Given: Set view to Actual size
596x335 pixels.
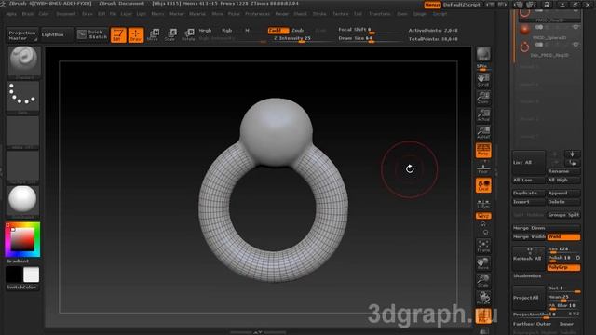Looking at the screenshot, I should 483,115.
